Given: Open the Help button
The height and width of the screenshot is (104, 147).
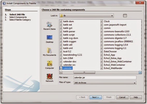Looking at the screenshot, I should (x=136, y=97).
